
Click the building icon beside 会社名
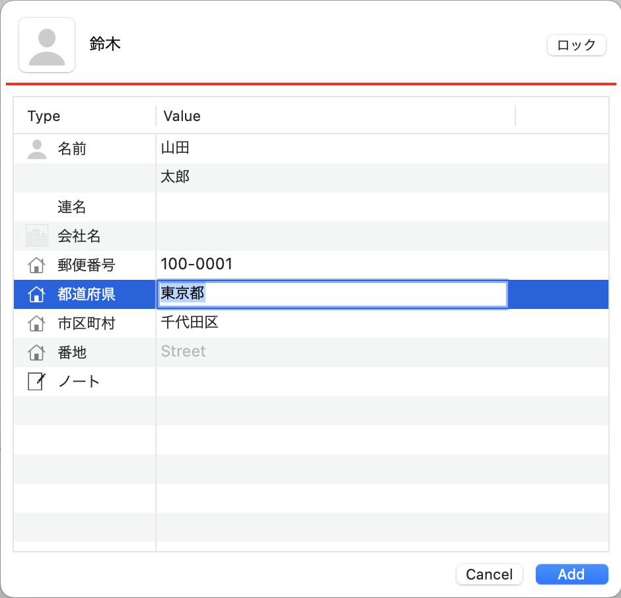tap(37, 235)
